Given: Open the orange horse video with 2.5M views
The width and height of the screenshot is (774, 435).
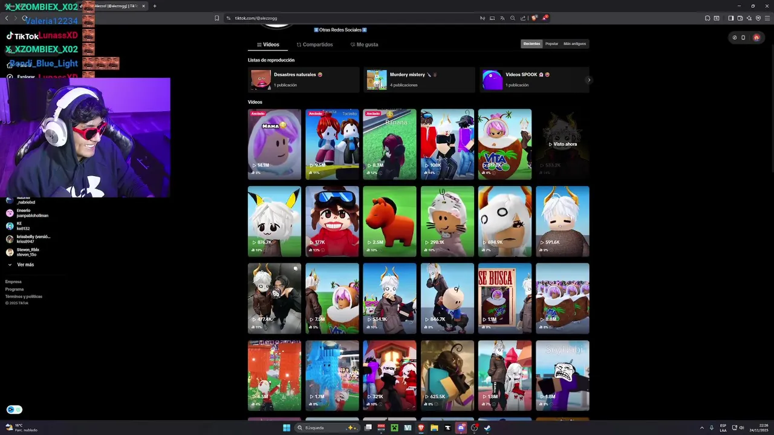Looking at the screenshot, I should click(x=389, y=221).
